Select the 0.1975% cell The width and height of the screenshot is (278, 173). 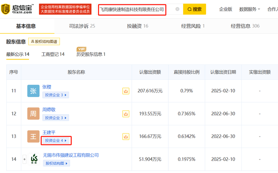point(187,159)
